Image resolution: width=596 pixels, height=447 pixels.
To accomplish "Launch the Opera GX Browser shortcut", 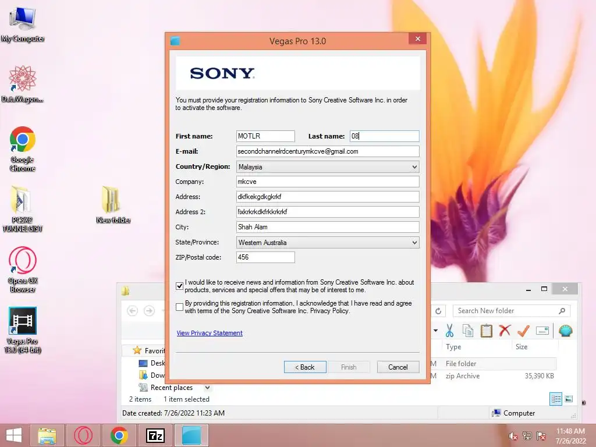I will click(x=23, y=269).
